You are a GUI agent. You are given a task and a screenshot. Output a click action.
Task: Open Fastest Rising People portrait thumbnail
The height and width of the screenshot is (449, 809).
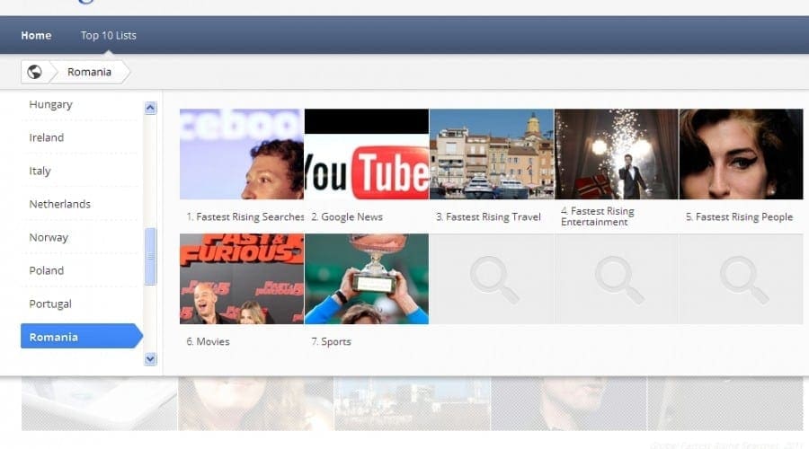click(742, 154)
